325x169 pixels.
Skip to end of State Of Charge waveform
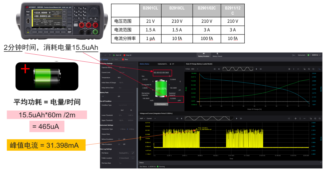point(261,69)
